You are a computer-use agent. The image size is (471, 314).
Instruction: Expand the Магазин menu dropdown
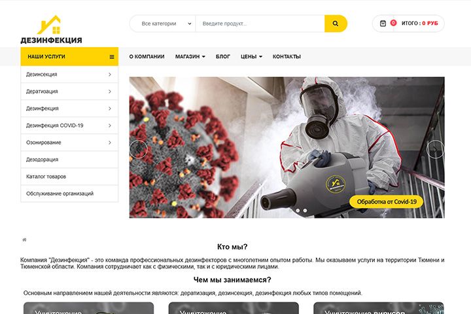[190, 56]
